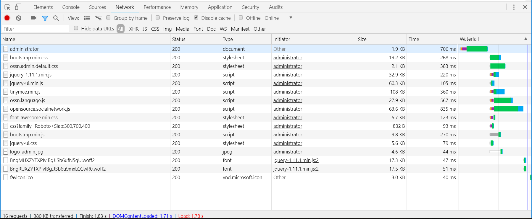Open the Performance tab

[157, 7]
